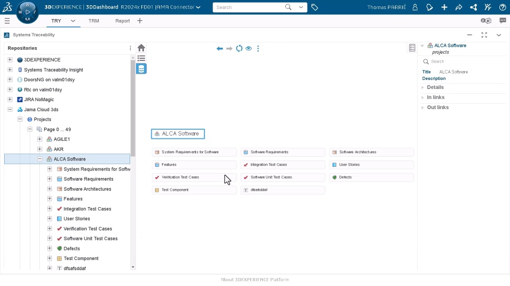Open the search options dropdown arrow
This screenshot has height=286, width=510.
click(x=301, y=7)
